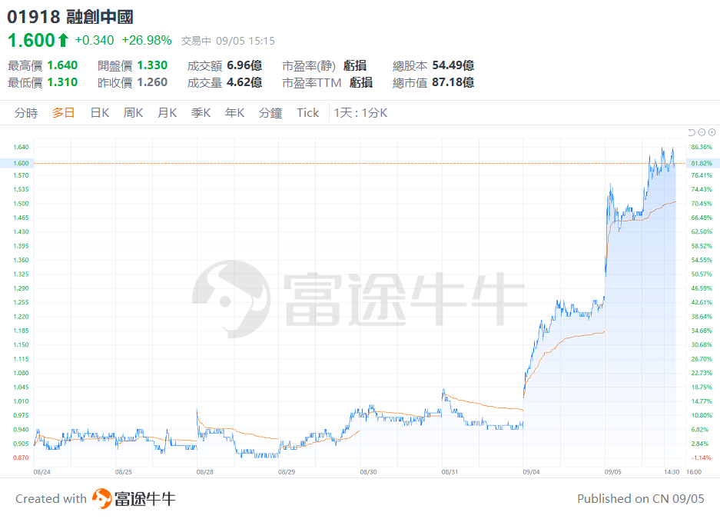Click the percentage change +26.98%
The height and width of the screenshot is (519, 720).
point(147,41)
